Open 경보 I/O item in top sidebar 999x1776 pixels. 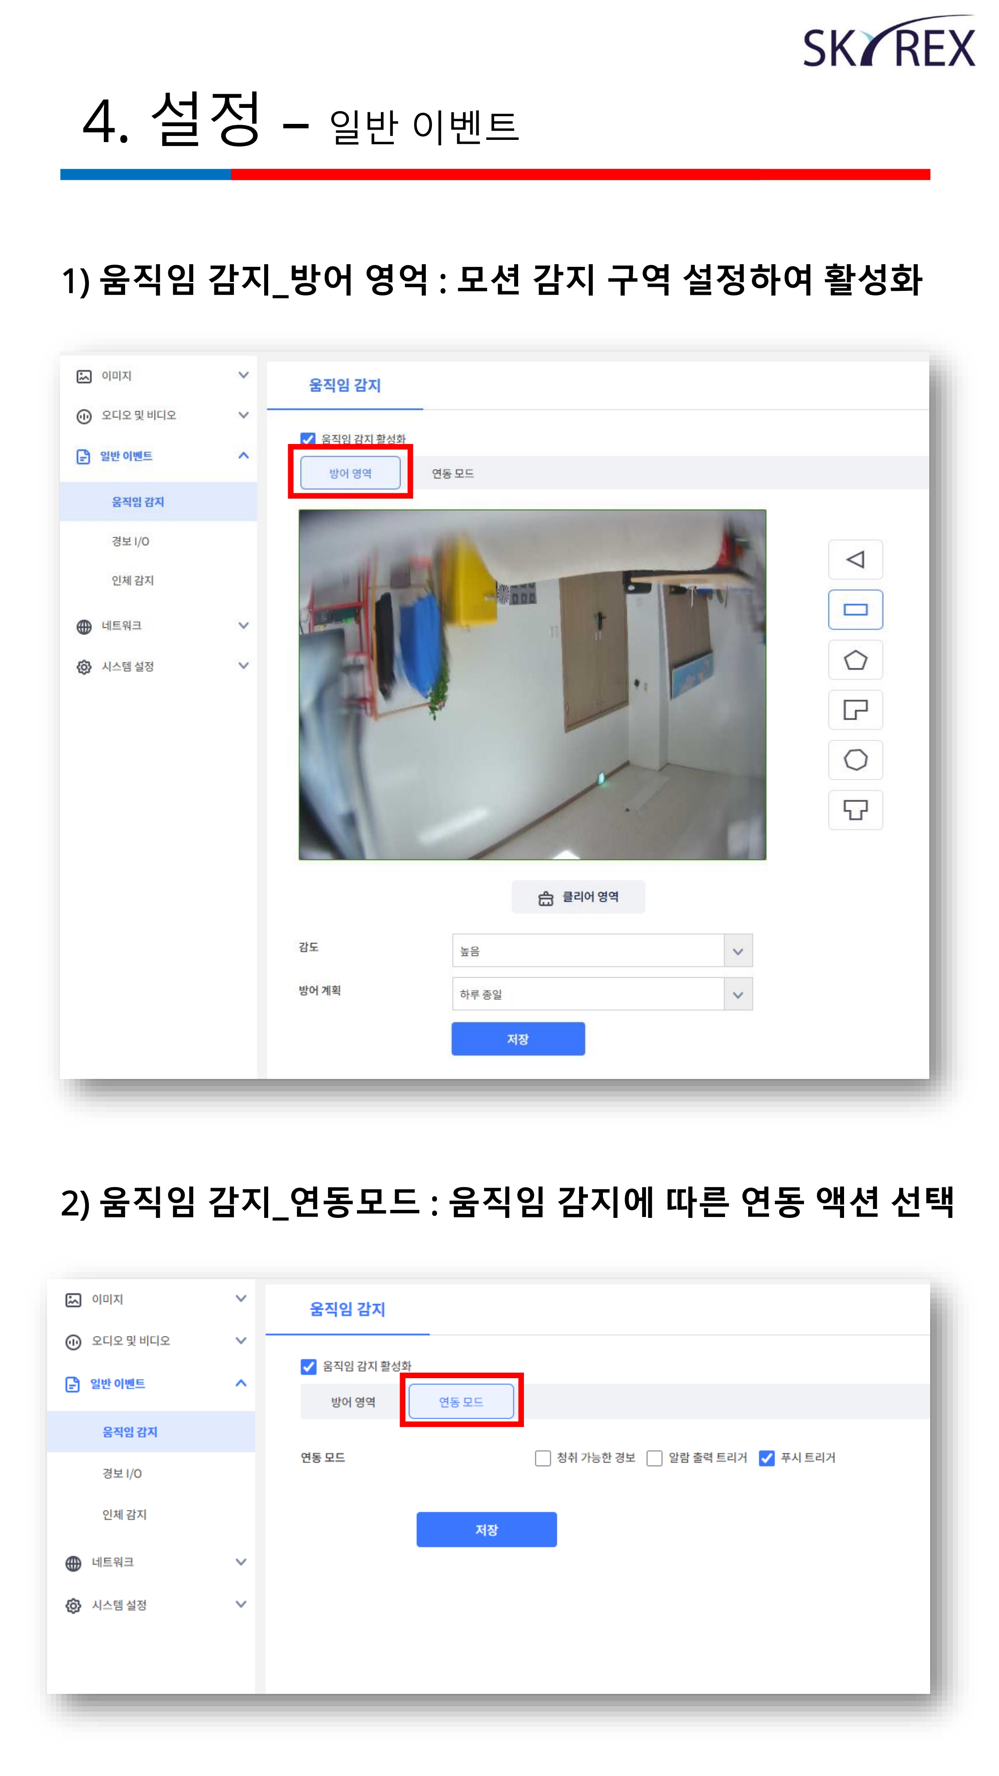tap(130, 541)
